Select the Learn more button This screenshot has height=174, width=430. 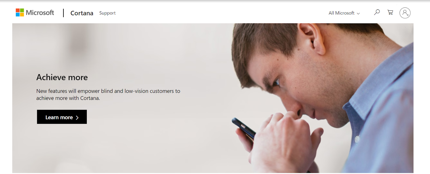click(x=62, y=117)
